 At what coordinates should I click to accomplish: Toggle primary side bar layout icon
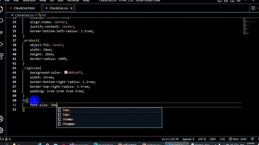tap(219, 1)
